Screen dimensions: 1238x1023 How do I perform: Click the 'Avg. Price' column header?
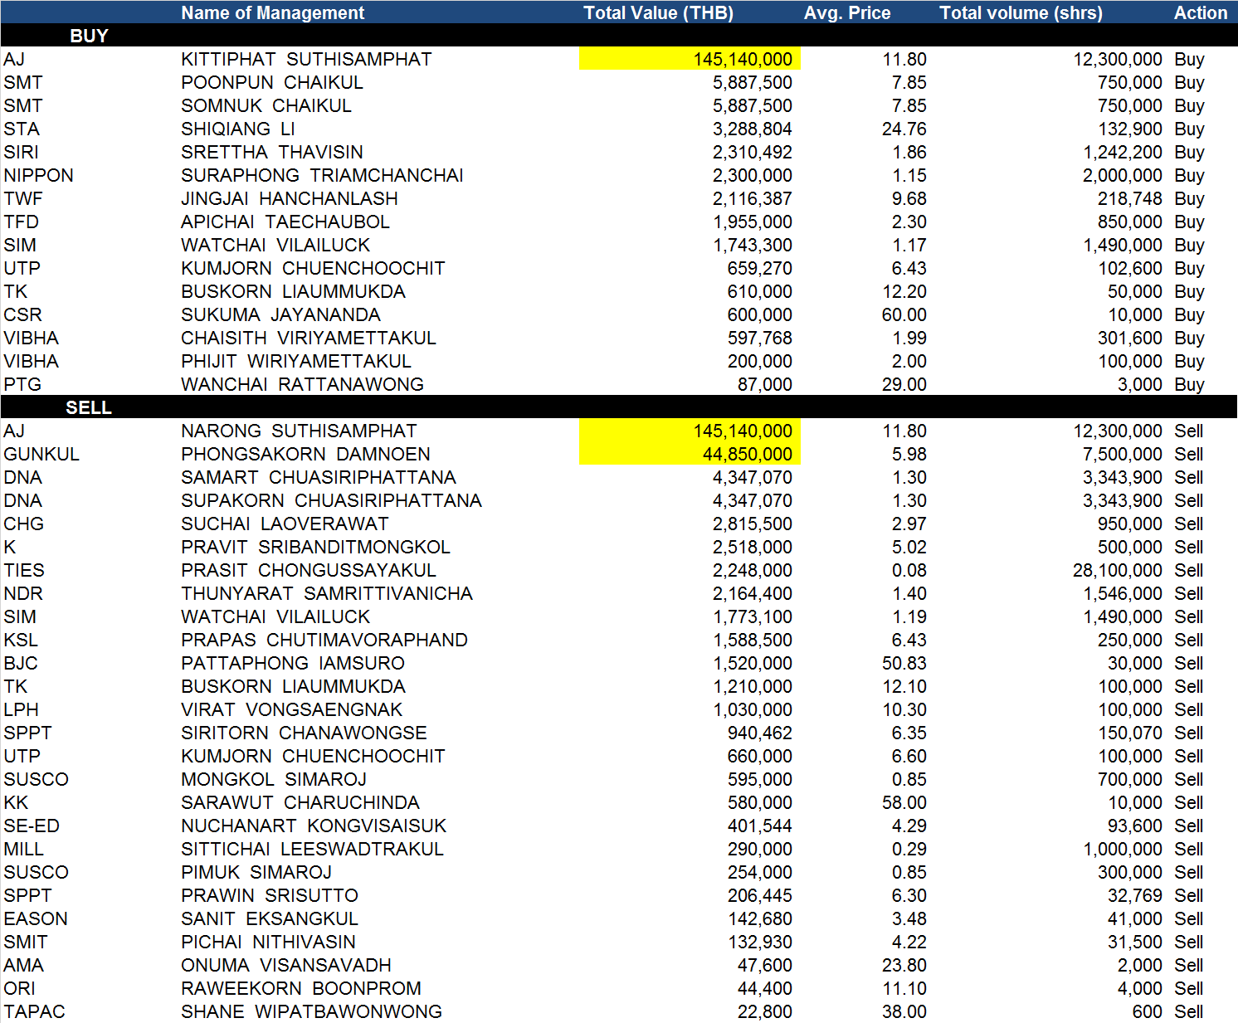pyautogui.click(x=846, y=12)
